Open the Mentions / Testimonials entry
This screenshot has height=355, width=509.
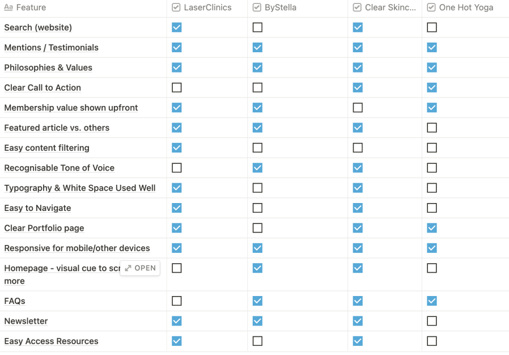(x=51, y=48)
